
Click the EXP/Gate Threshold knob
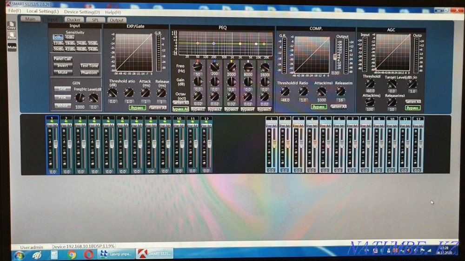click(113, 92)
